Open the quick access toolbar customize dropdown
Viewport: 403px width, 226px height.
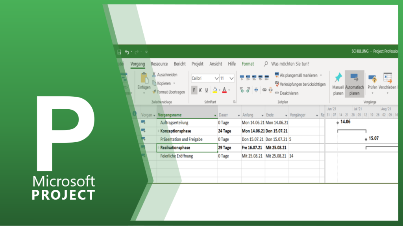click(146, 52)
